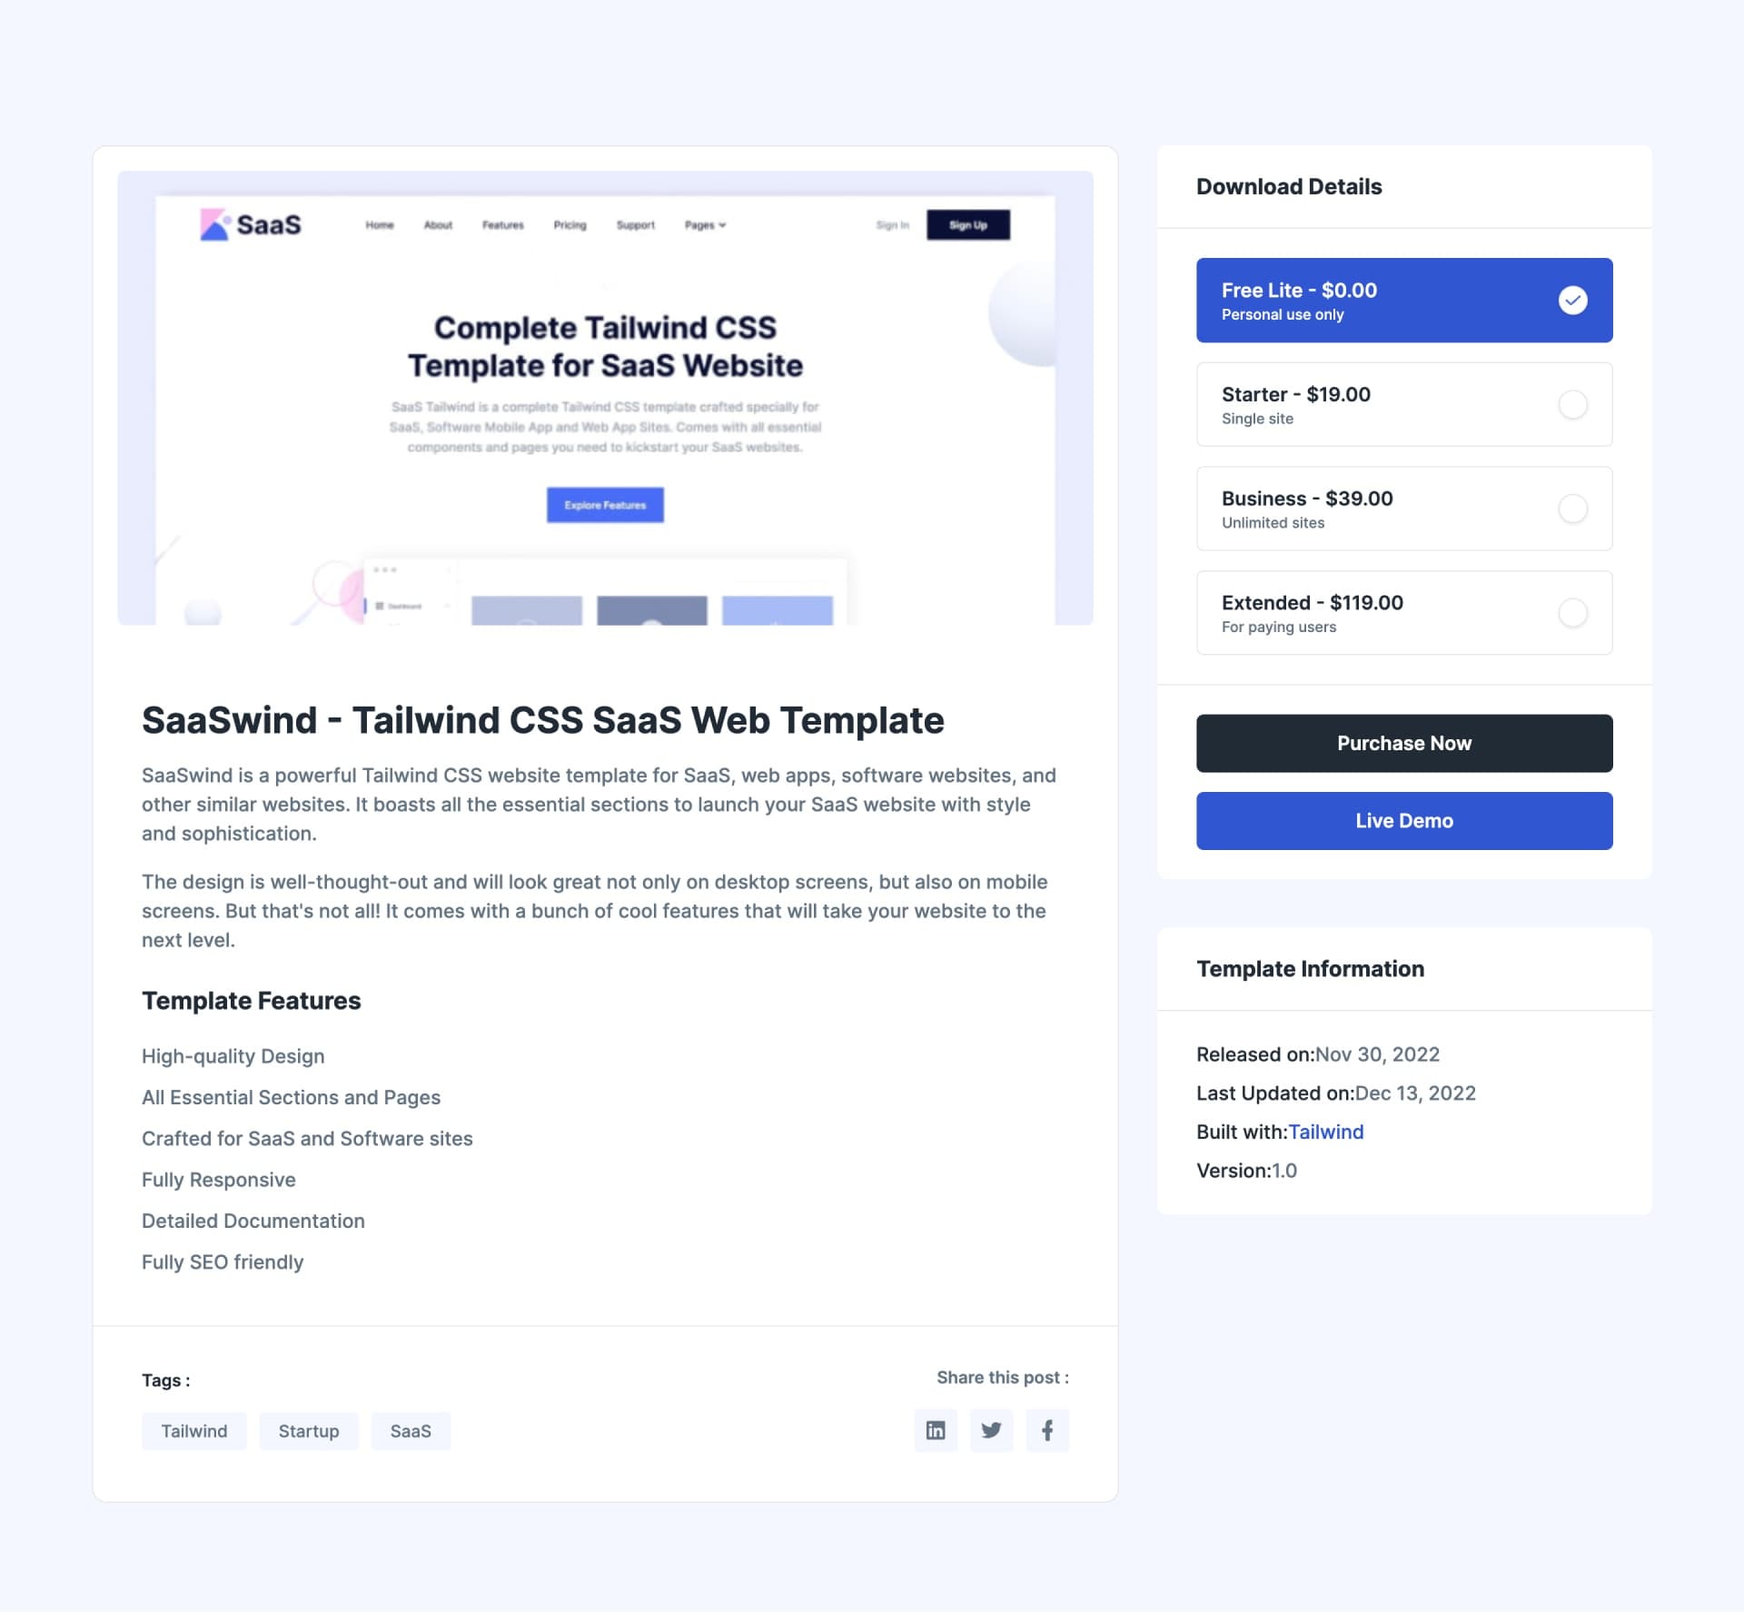Click the SaaS tag label
This screenshot has width=1744, height=1612.
point(411,1429)
